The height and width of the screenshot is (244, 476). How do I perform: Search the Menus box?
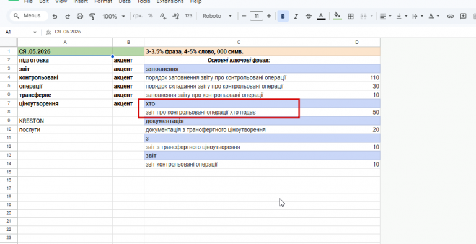click(29, 15)
